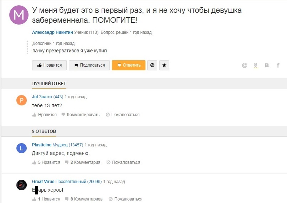Open Комментировать under Jul's answer

tap(80, 115)
